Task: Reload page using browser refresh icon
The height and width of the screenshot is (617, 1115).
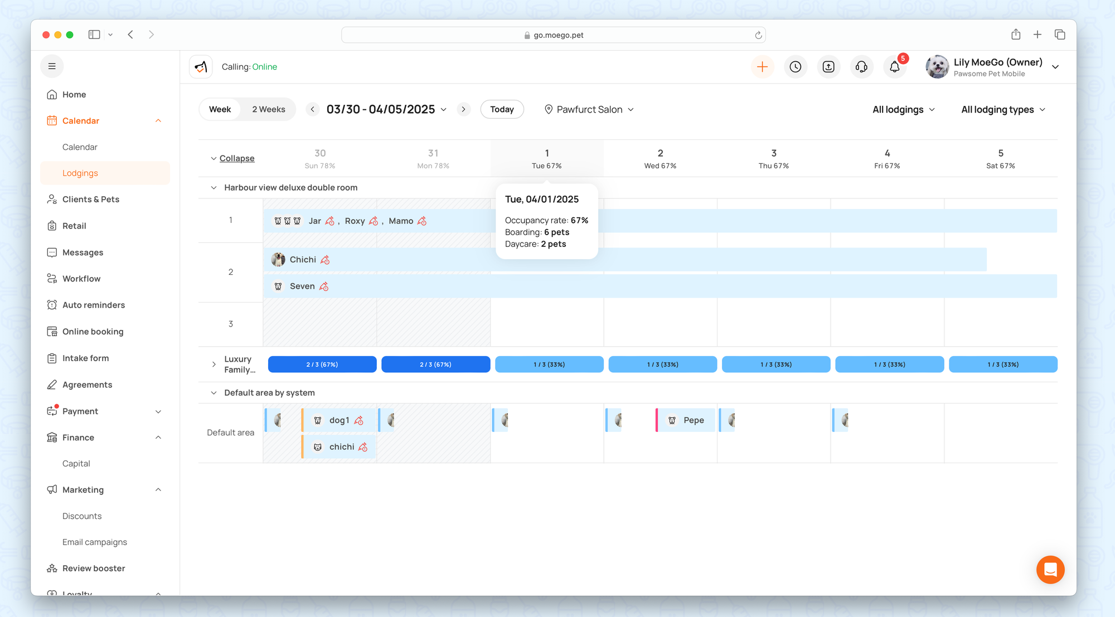Action: click(758, 35)
